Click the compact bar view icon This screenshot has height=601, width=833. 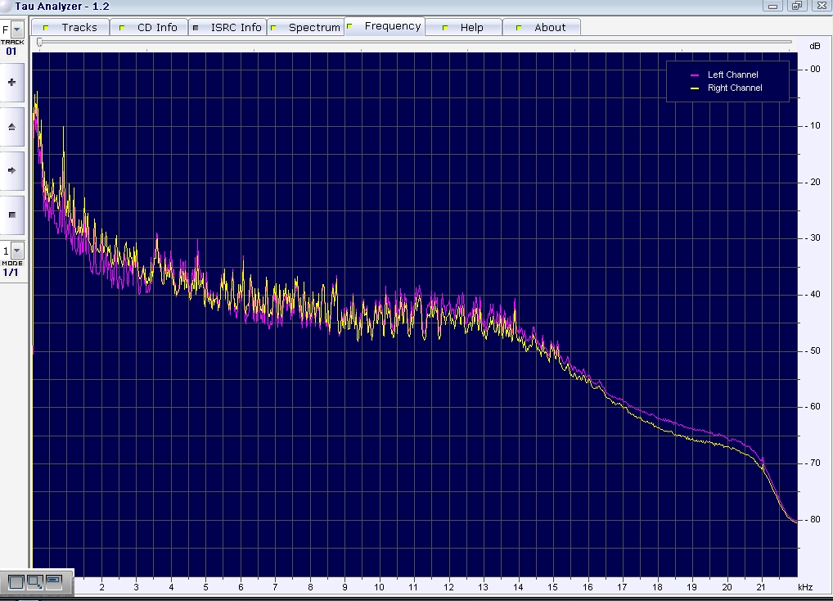tap(54, 581)
